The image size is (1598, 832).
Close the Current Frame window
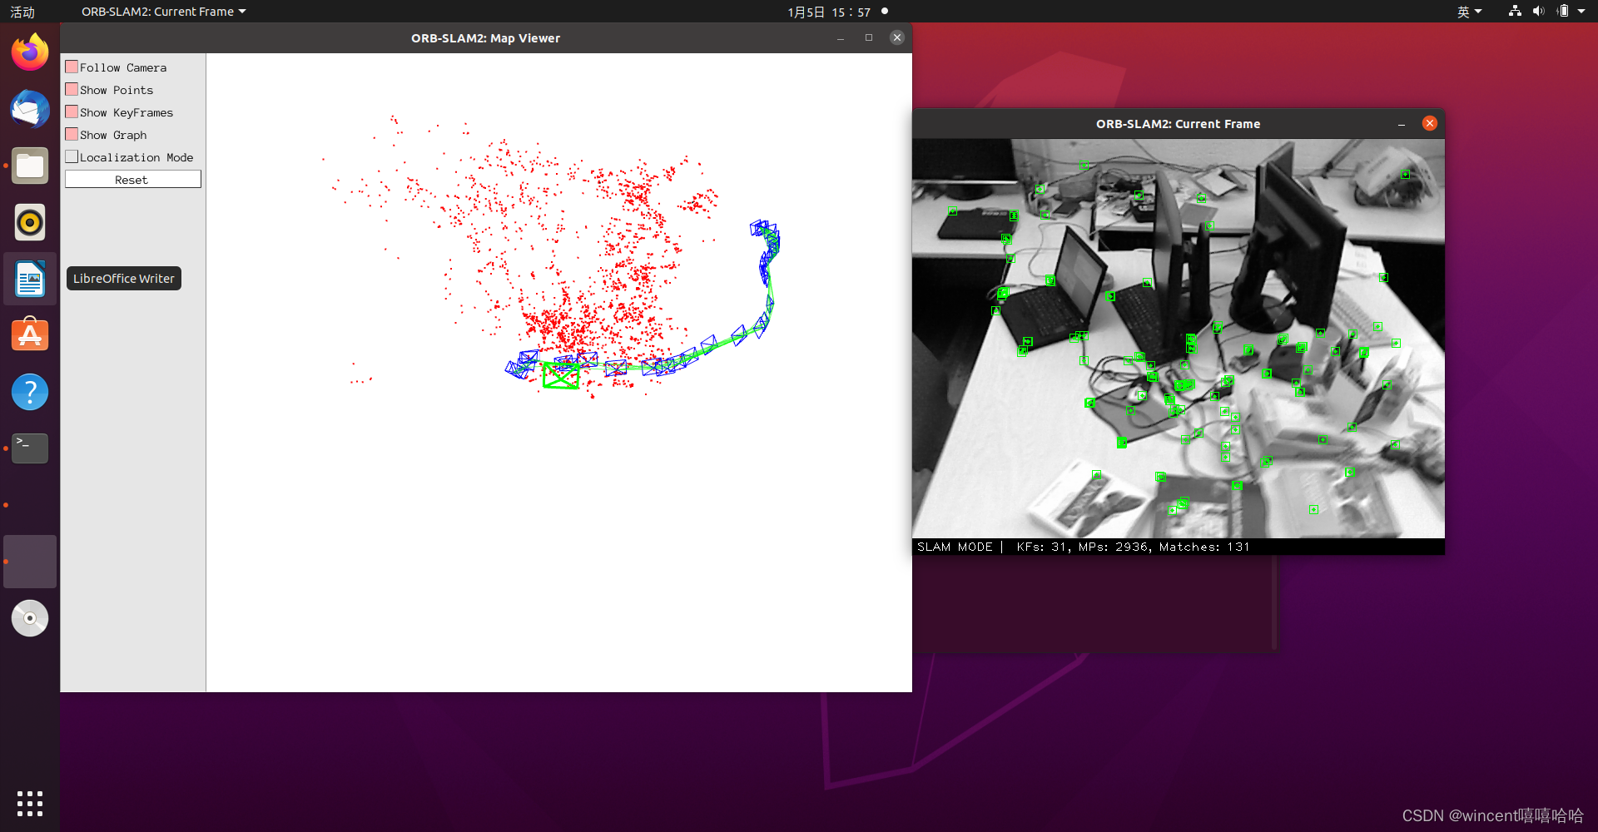(1430, 123)
